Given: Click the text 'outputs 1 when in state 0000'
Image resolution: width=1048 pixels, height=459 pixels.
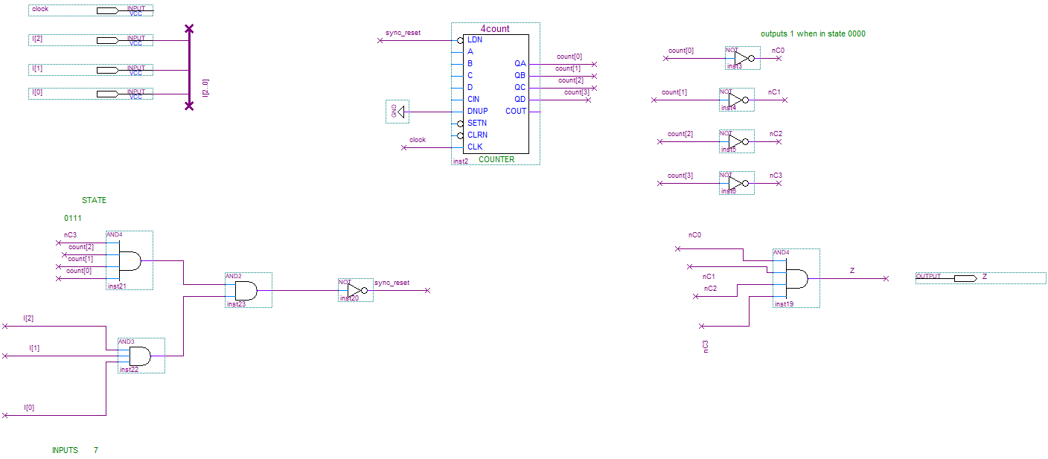Looking at the screenshot, I should (x=811, y=33).
